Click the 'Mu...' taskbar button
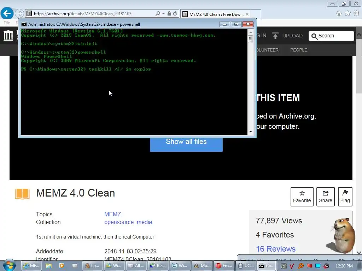 click(203, 266)
